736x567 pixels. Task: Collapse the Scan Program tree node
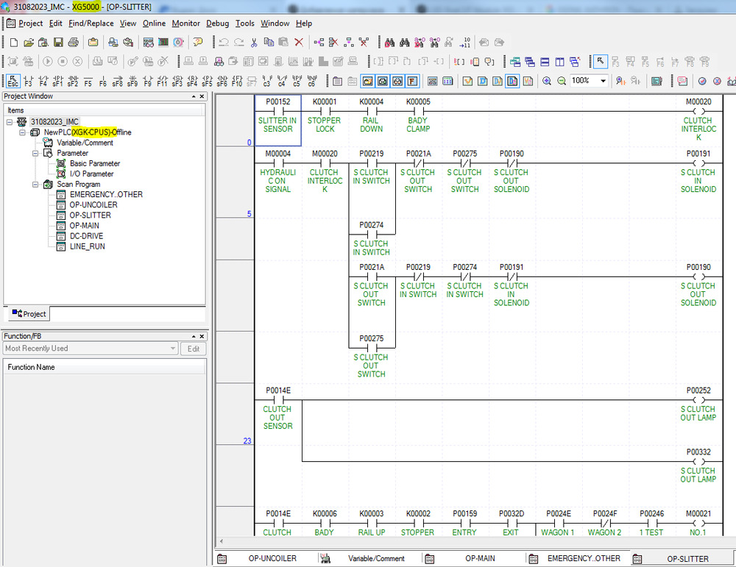36,185
